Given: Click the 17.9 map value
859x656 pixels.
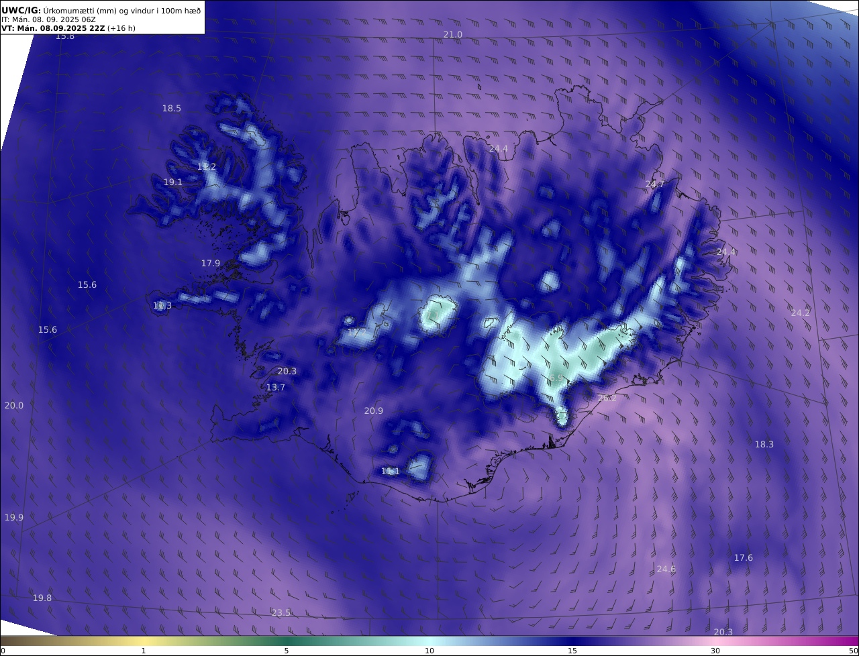Looking at the screenshot, I should tap(211, 263).
